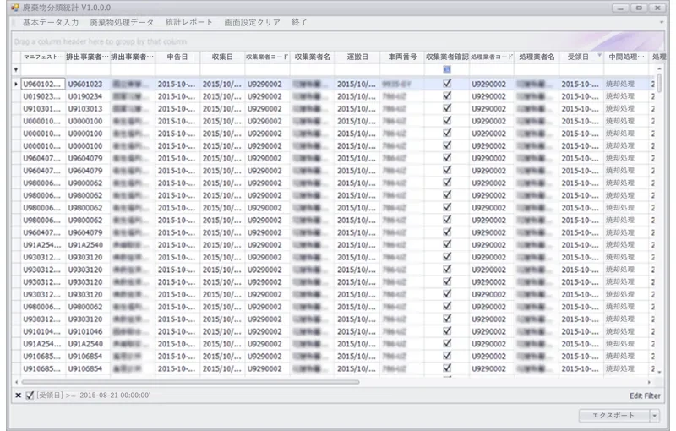The width and height of the screenshot is (676, 431).
Task: Sort by the 収集業者名 column header
Action: pos(313,57)
